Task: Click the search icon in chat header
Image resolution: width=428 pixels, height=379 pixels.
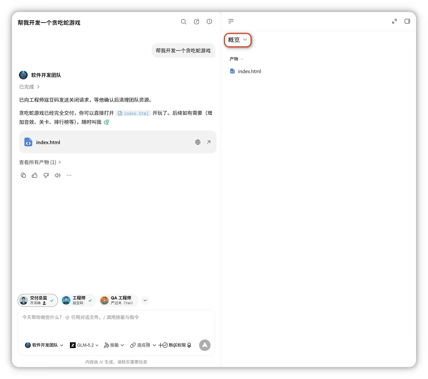Action: pos(183,22)
